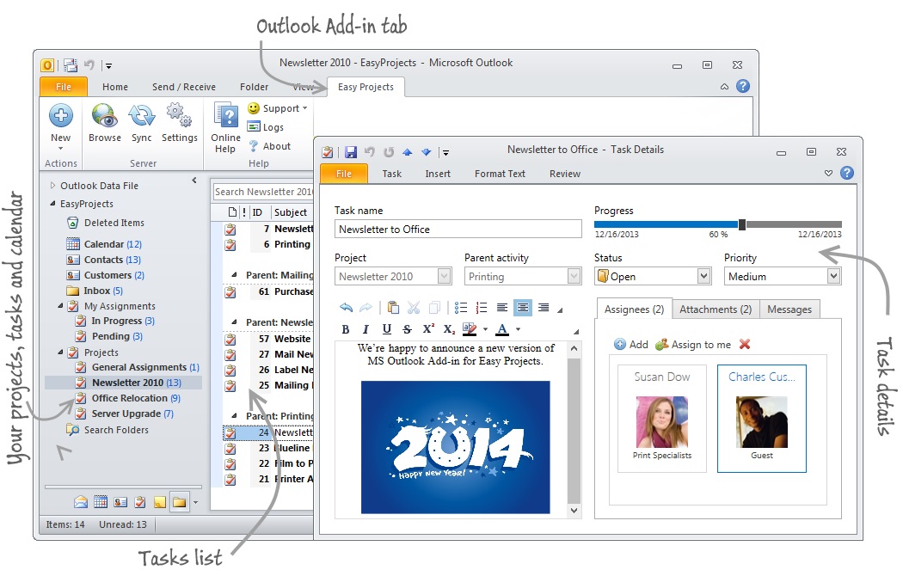Remove assignee with the red X icon
This screenshot has height=576, width=903.
(745, 345)
